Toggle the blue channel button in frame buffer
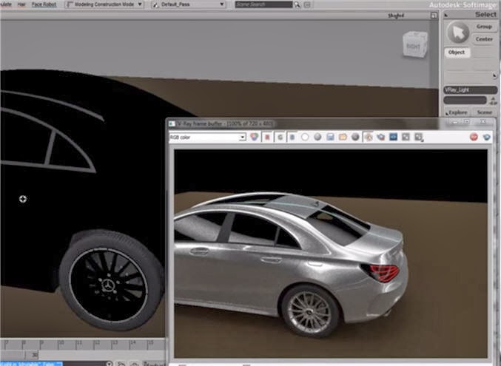Image resolution: width=501 pixels, height=366 pixels. coord(292,137)
